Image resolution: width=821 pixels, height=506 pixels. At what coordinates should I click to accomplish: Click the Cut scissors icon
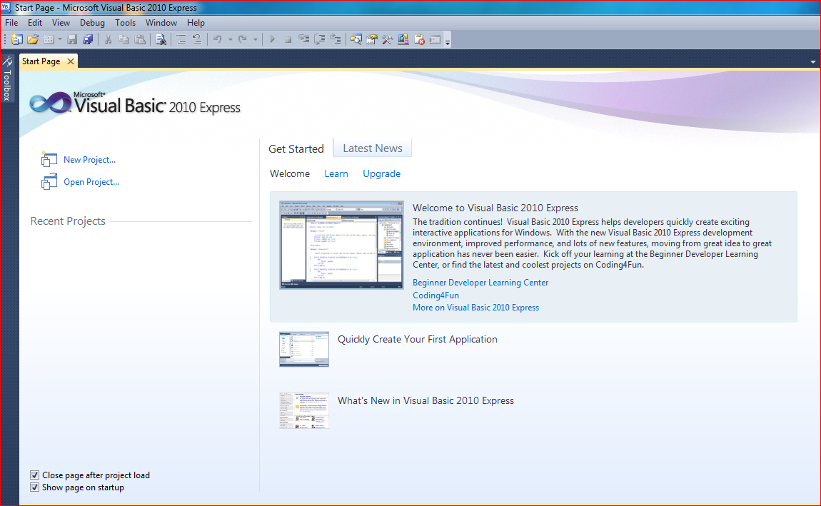(x=109, y=39)
